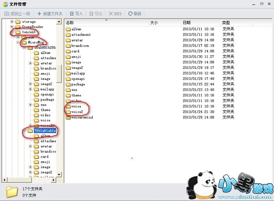Minimize the 文件管理 window

coord(254,4)
